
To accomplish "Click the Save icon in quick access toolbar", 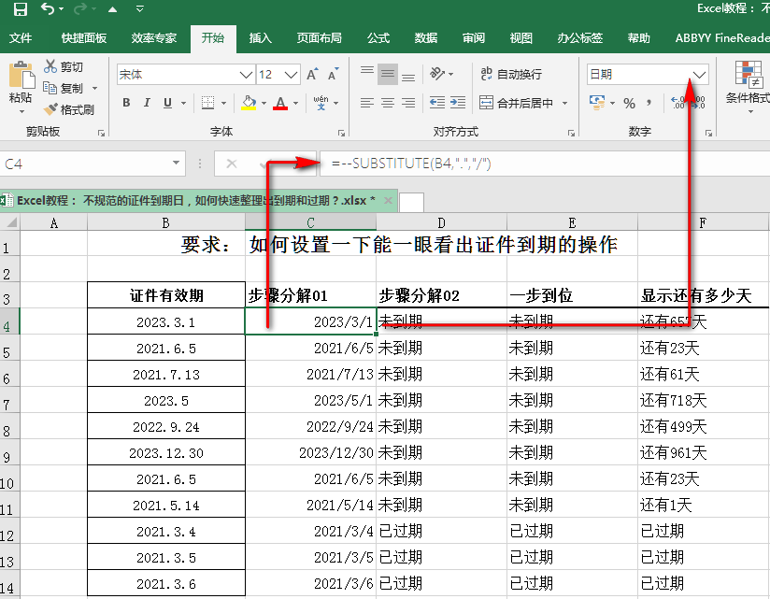I will pyautogui.click(x=20, y=10).
